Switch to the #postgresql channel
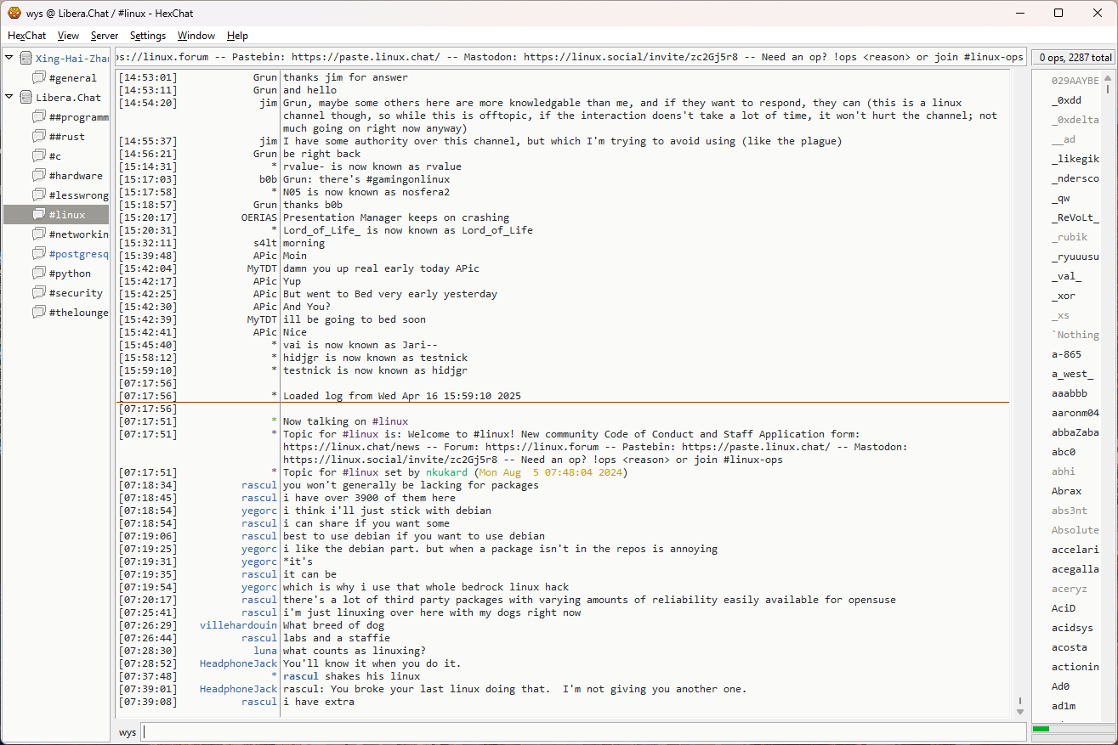1118x745 pixels. click(78, 254)
